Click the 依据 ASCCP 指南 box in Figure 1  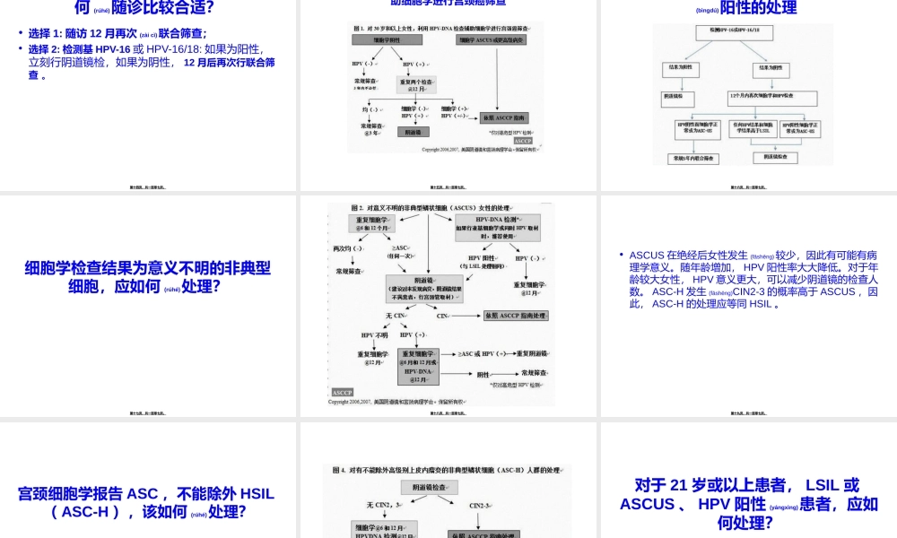click(x=504, y=117)
